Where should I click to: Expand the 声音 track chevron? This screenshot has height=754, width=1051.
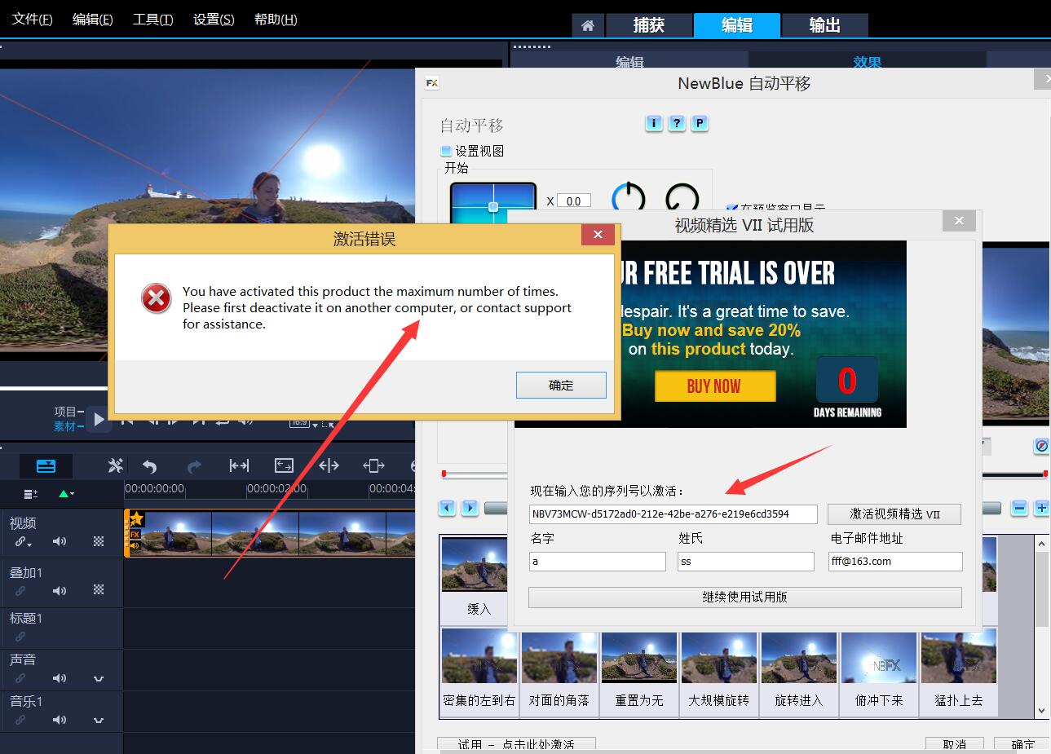[99, 678]
